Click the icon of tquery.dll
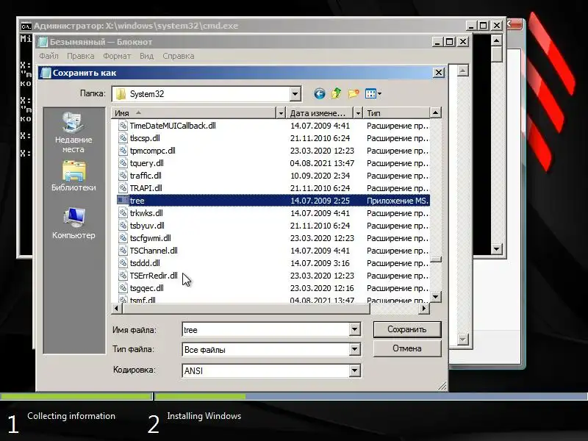 tap(123, 163)
